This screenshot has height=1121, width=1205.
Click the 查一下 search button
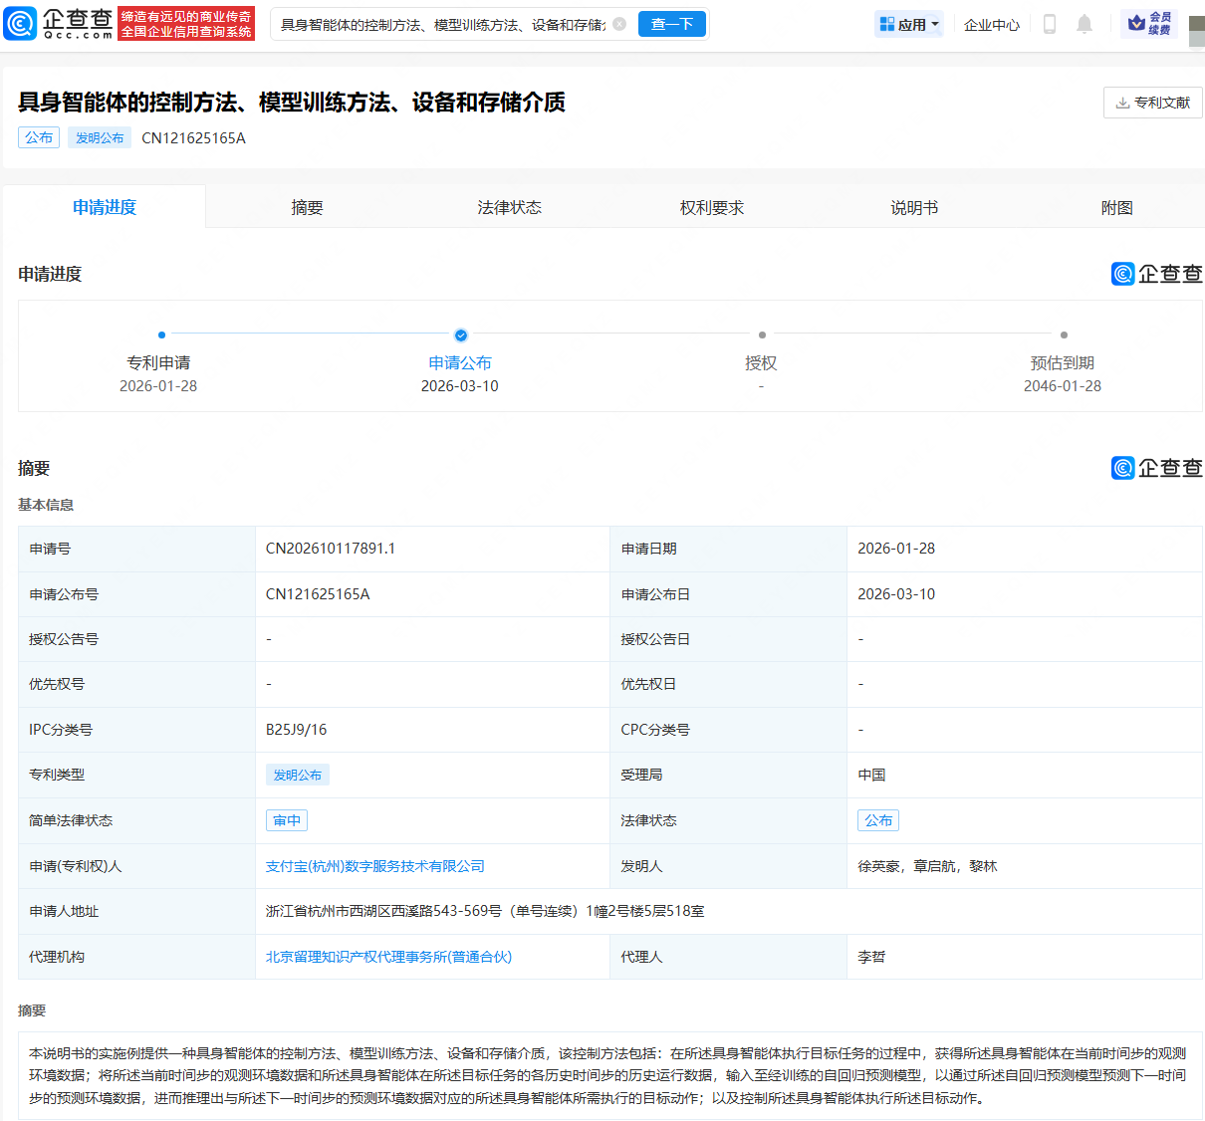pos(672,24)
